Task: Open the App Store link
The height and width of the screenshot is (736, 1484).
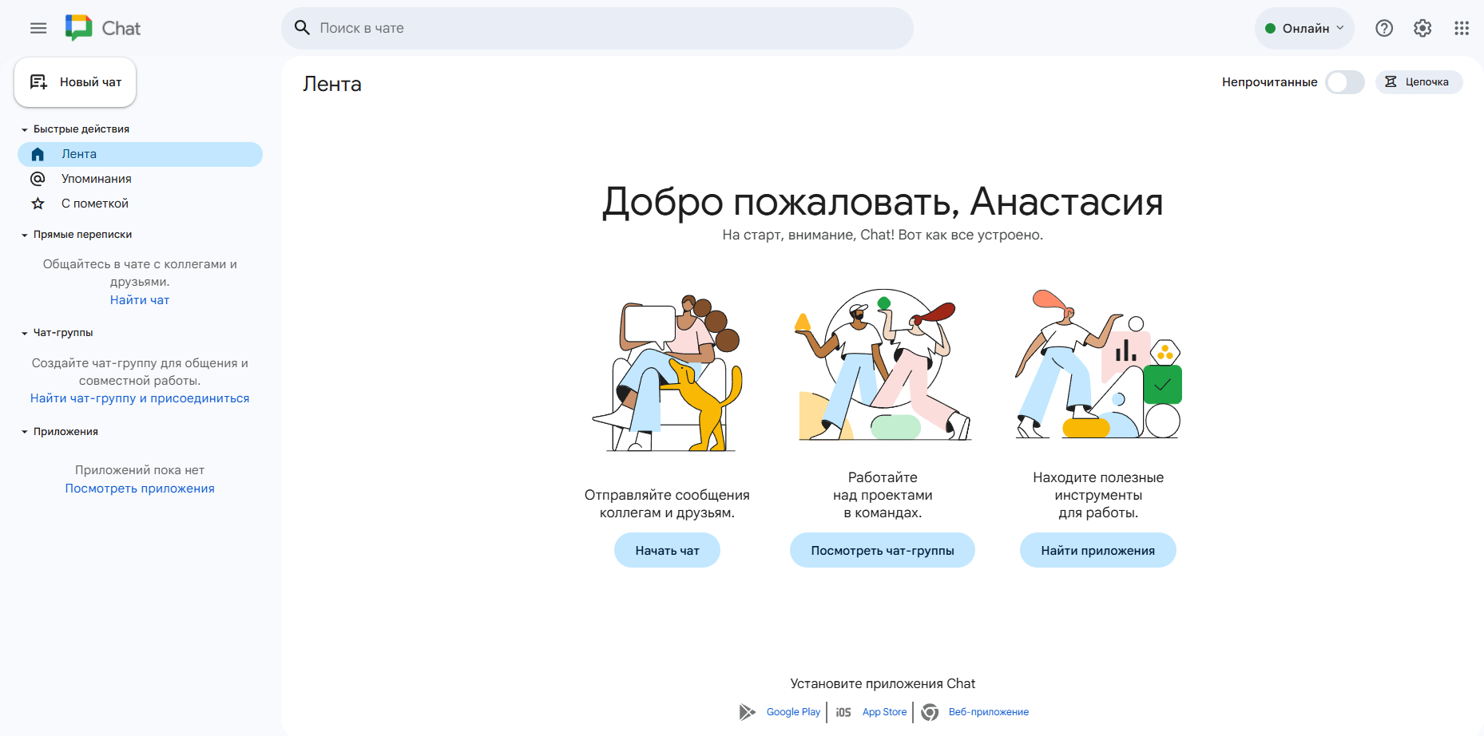Action: pyautogui.click(x=884, y=712)
